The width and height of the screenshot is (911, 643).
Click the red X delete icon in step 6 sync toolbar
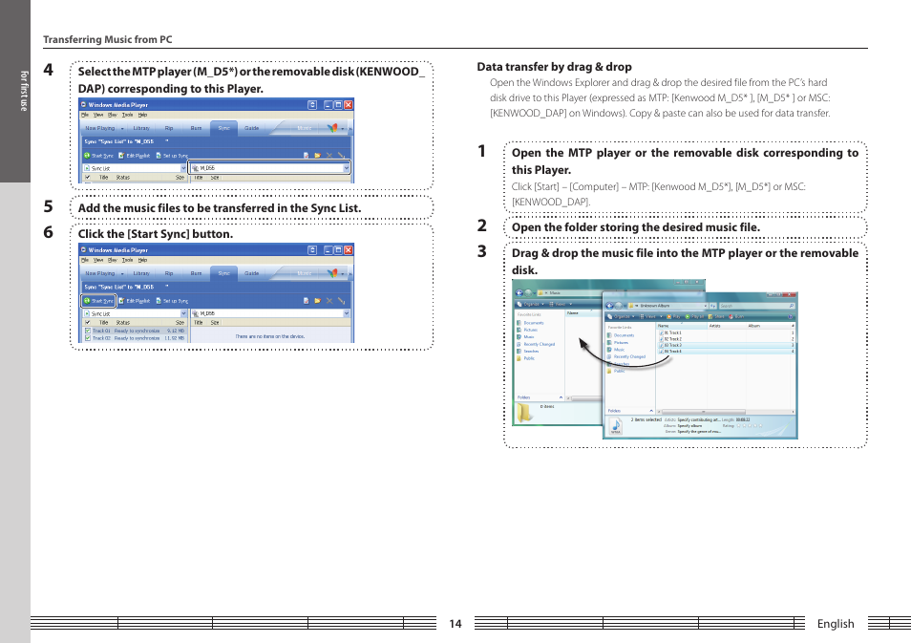point(329,301)
